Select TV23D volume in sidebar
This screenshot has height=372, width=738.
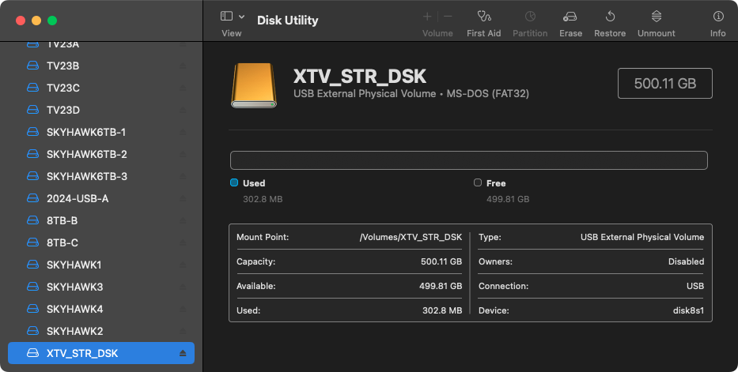(101, 110)
